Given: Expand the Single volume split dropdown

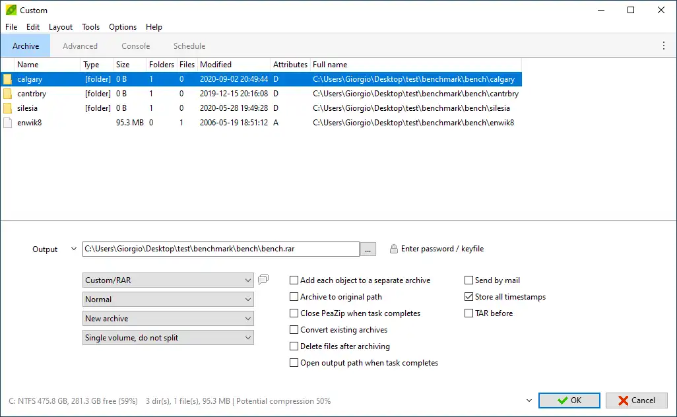Looking at the screenshot, I should pyautogui.click(x=168, y=338).
